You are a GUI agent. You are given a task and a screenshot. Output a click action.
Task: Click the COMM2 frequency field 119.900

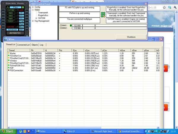77,28
